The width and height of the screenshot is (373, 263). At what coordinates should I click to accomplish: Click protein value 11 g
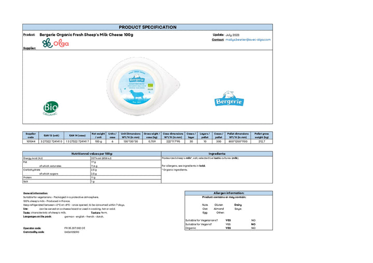tap(93, 178)
